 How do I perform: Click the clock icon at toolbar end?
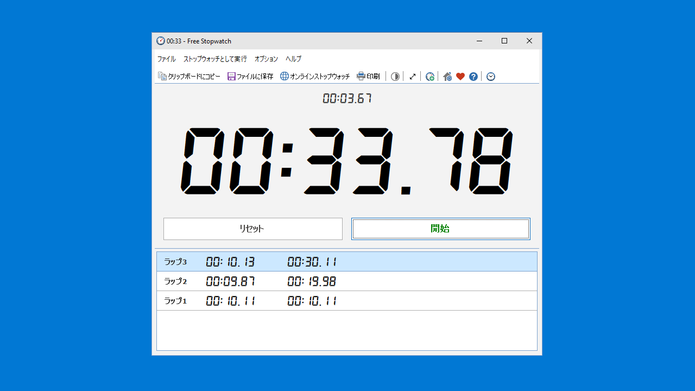[491, 77]
